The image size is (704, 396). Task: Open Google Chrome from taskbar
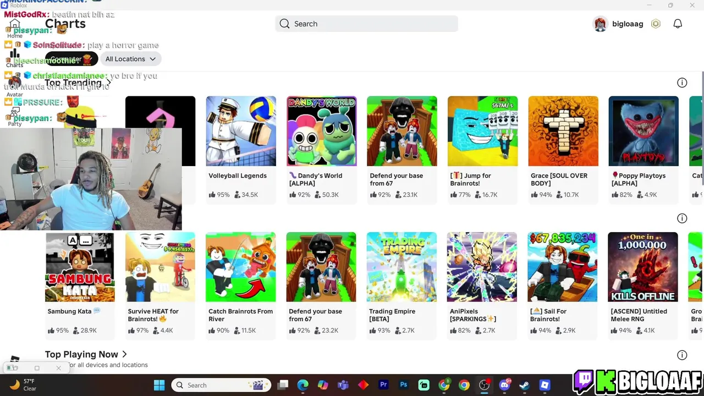(464, 385)
